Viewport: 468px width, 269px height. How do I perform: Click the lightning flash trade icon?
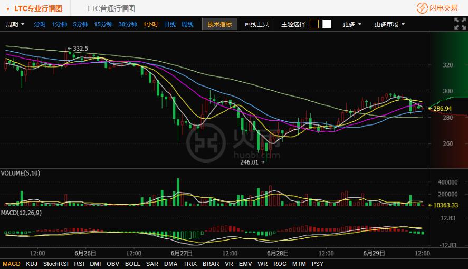tap(422, 8)
